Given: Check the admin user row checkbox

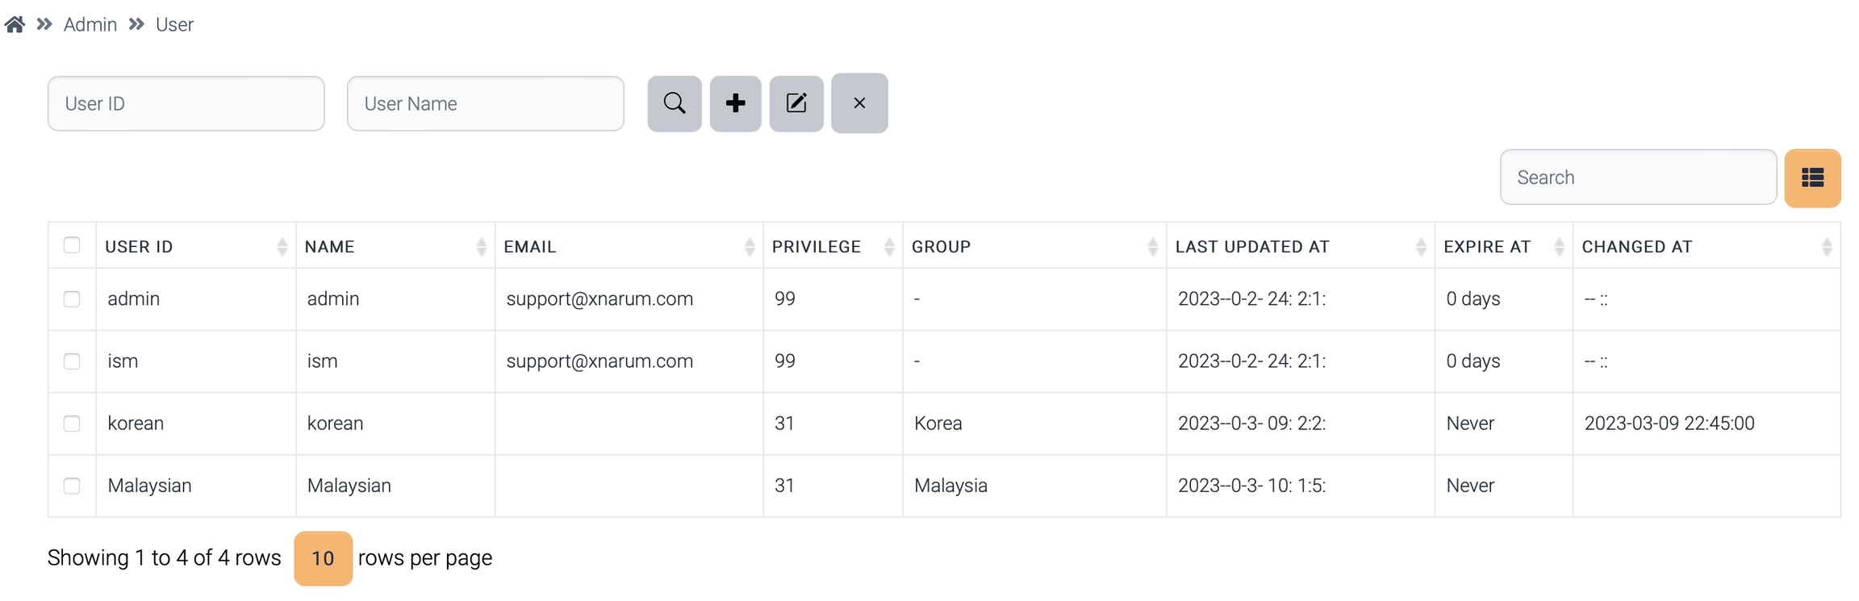Looking at the screenshot, I should coord(72,299).
